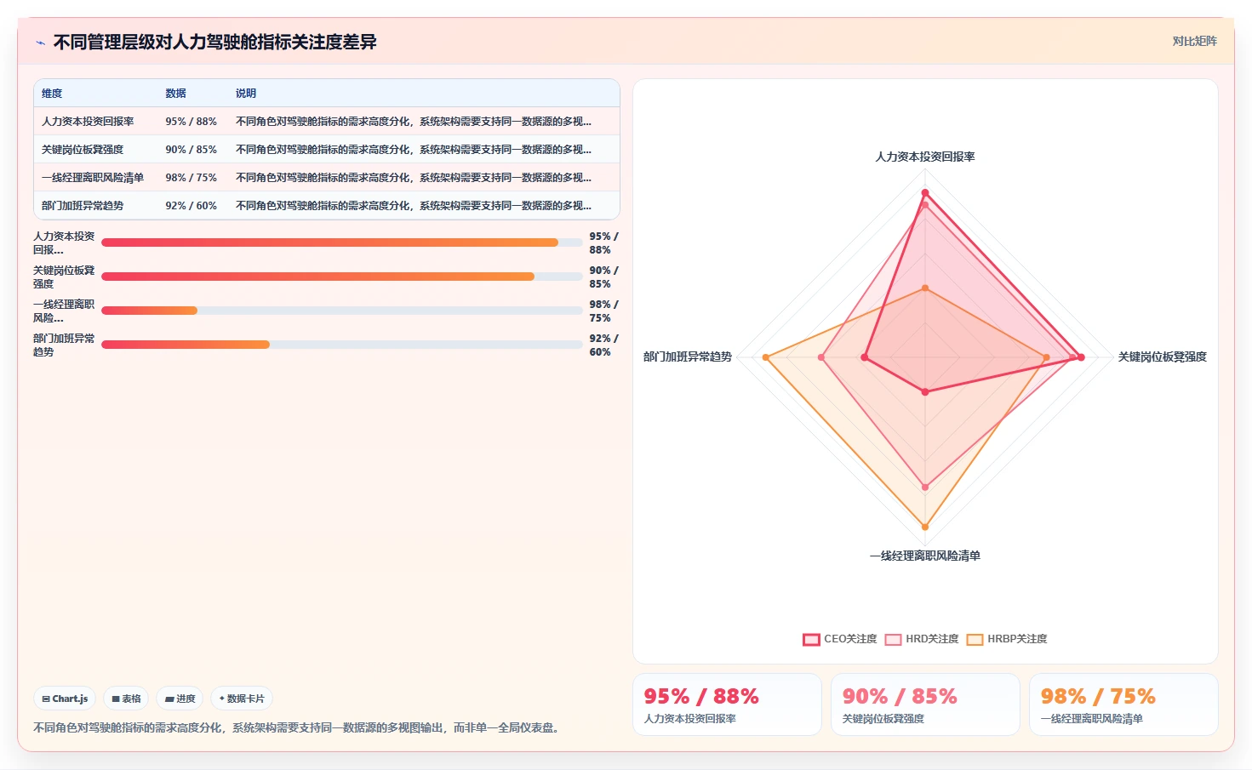Click table cell 90% / 85%
Image resolution: width=1252 pixels, height=770 pixels.
[x=191, y=150]
